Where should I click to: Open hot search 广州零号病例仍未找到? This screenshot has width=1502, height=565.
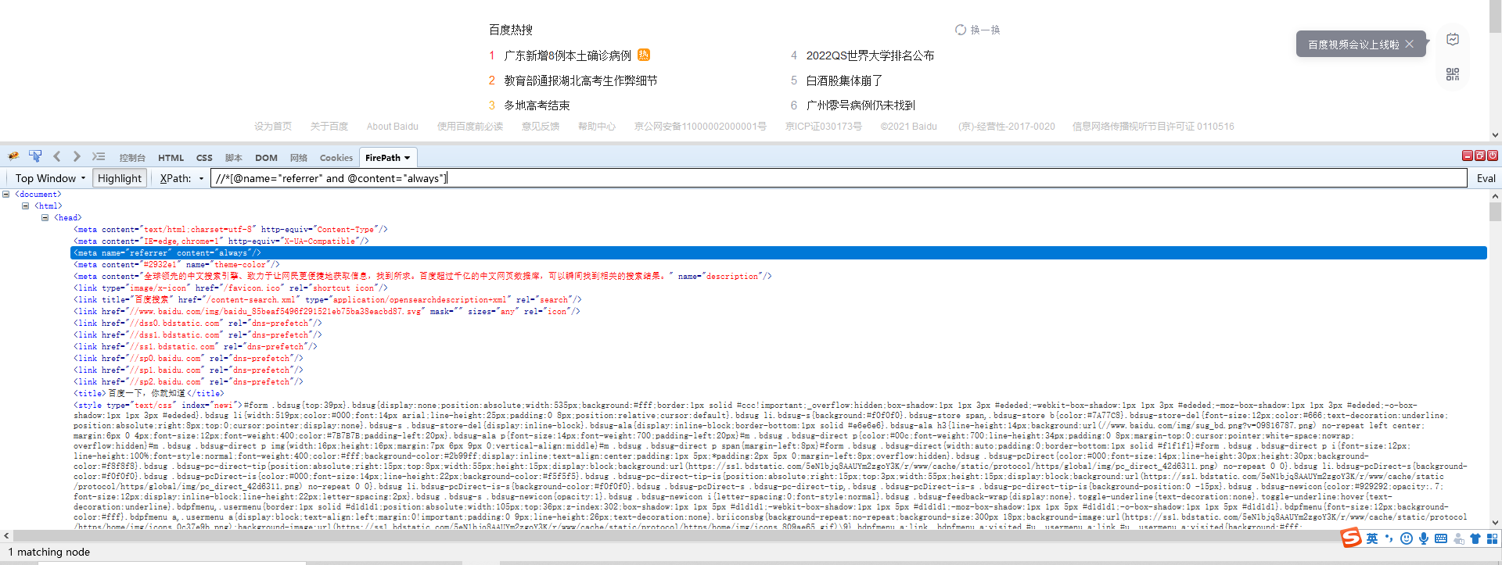point(861,105)
